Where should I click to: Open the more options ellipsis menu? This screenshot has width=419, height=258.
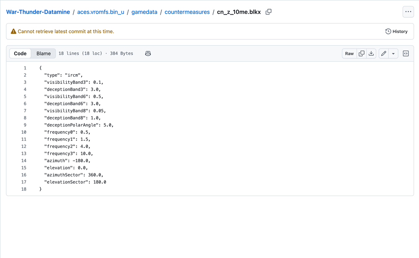[408, 12]
